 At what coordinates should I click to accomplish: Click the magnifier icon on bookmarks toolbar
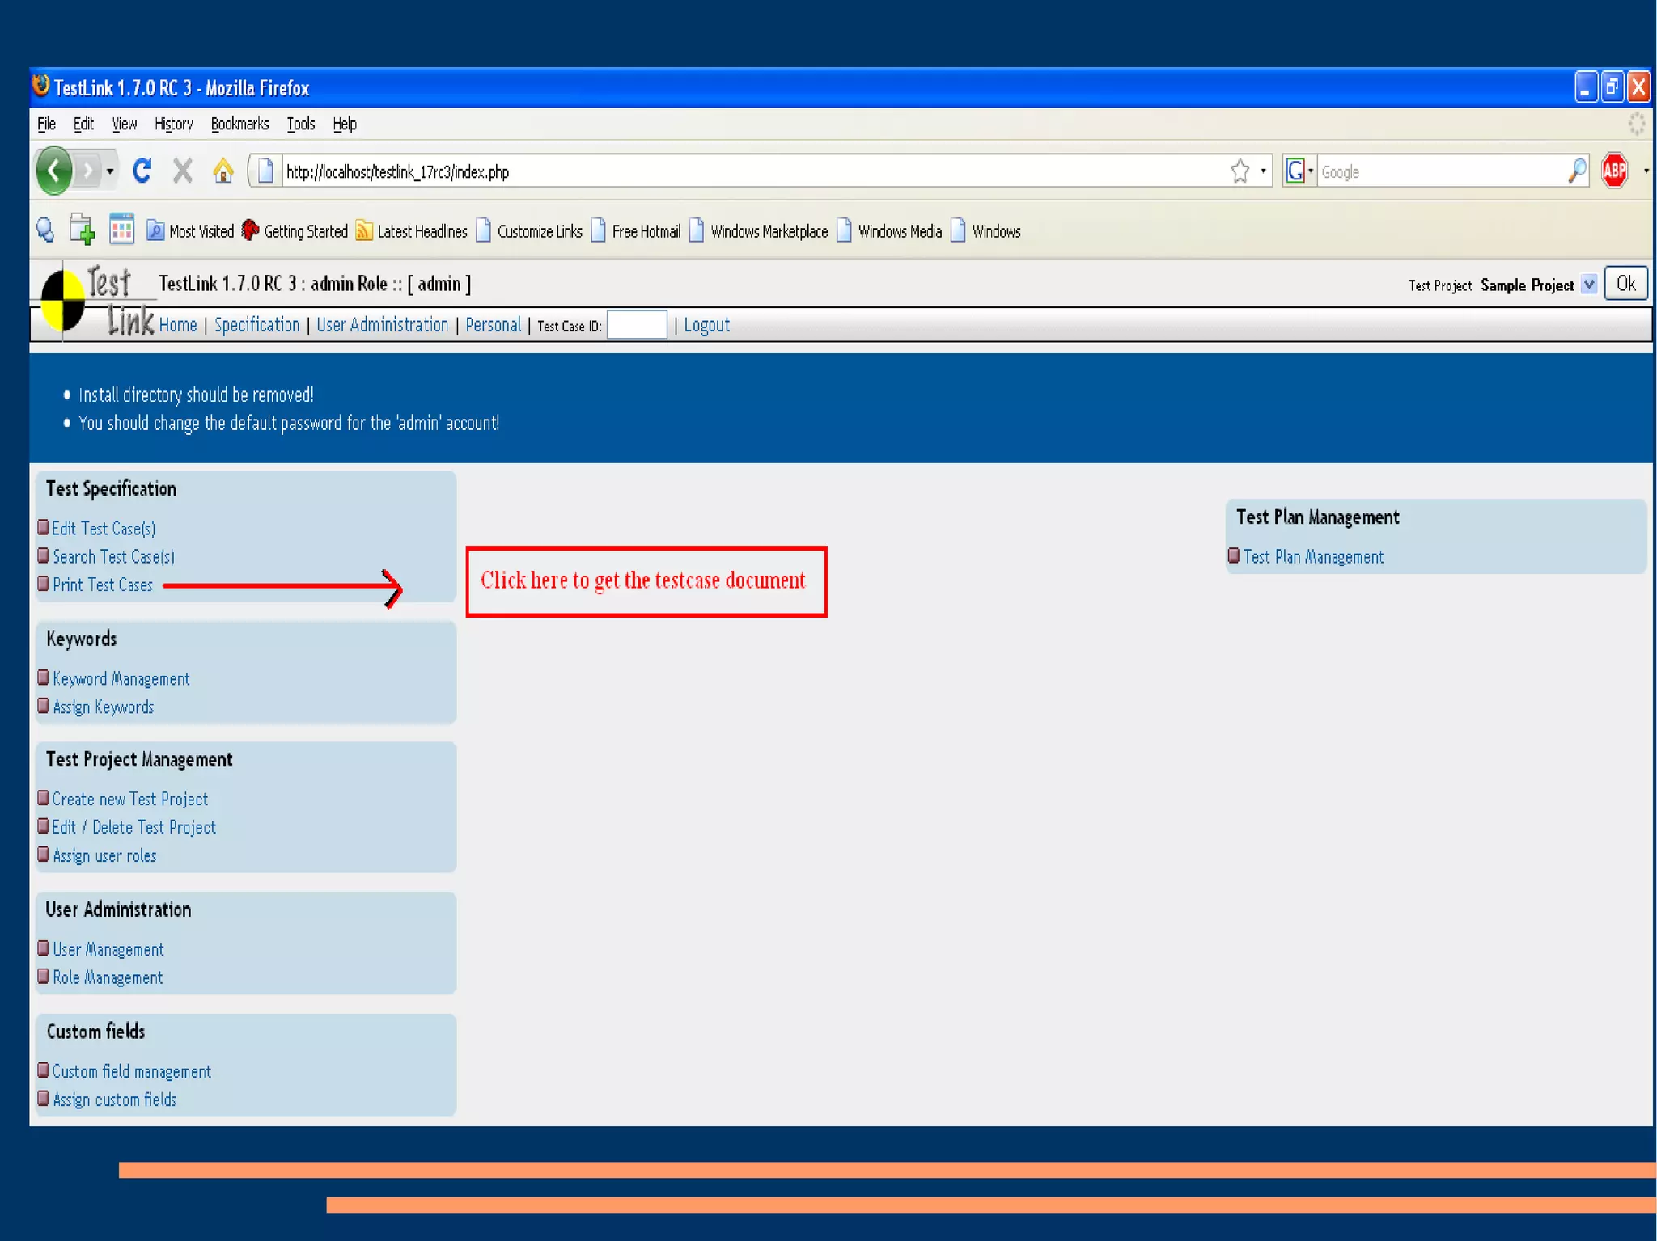point(45,231)
